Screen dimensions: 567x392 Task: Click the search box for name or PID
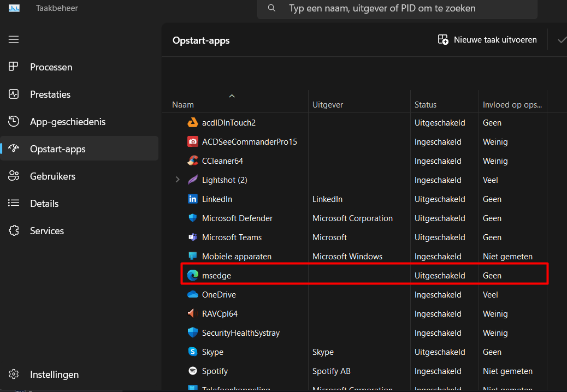click(397, 9)
